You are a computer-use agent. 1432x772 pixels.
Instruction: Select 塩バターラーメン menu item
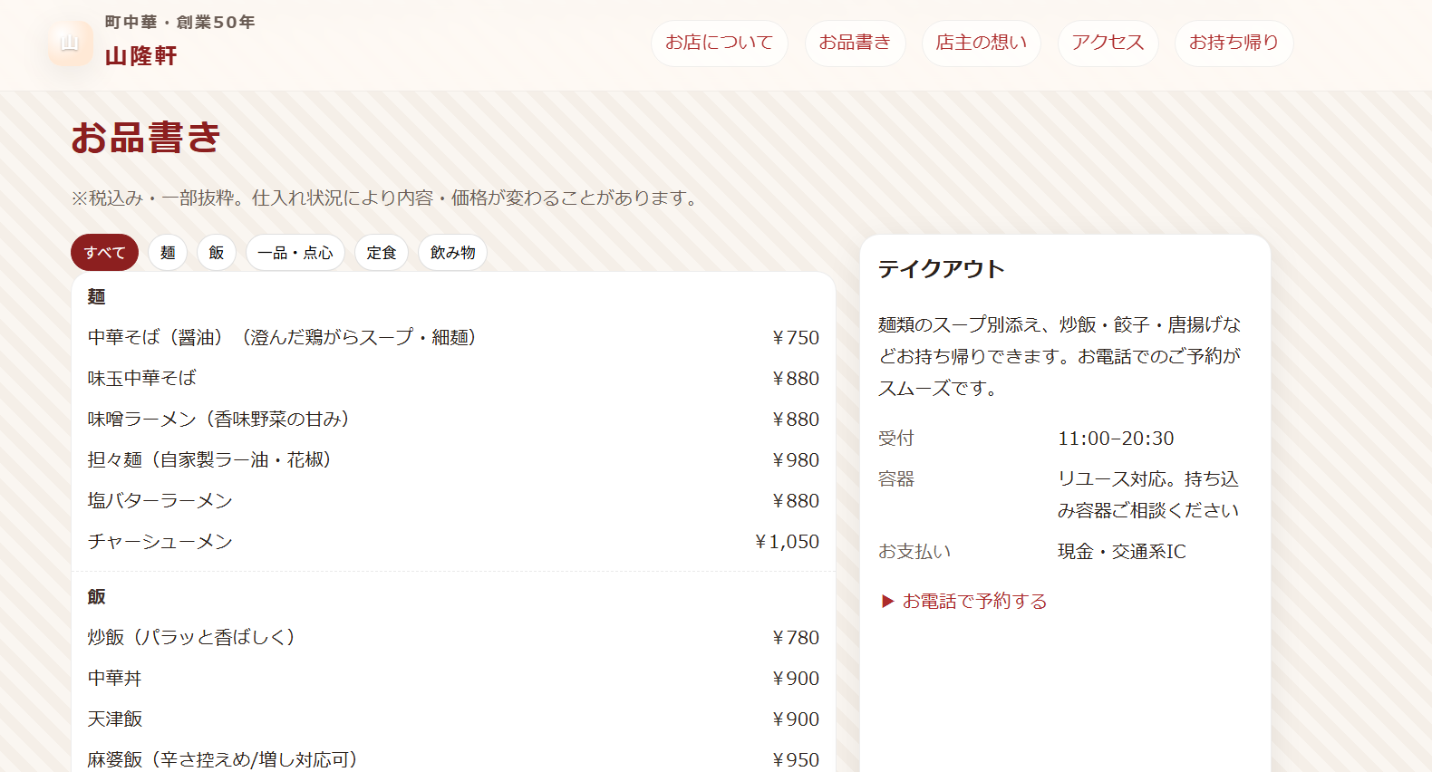453,500
